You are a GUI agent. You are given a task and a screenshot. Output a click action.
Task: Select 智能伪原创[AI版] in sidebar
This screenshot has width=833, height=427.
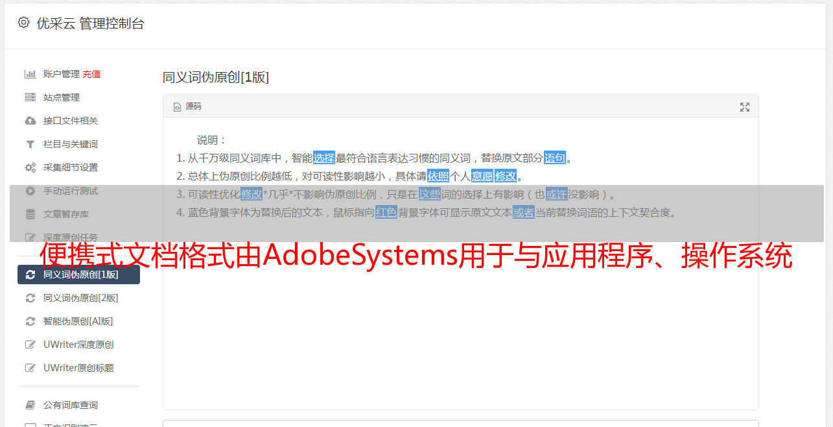pyautogui.click(x=78, y=321)
